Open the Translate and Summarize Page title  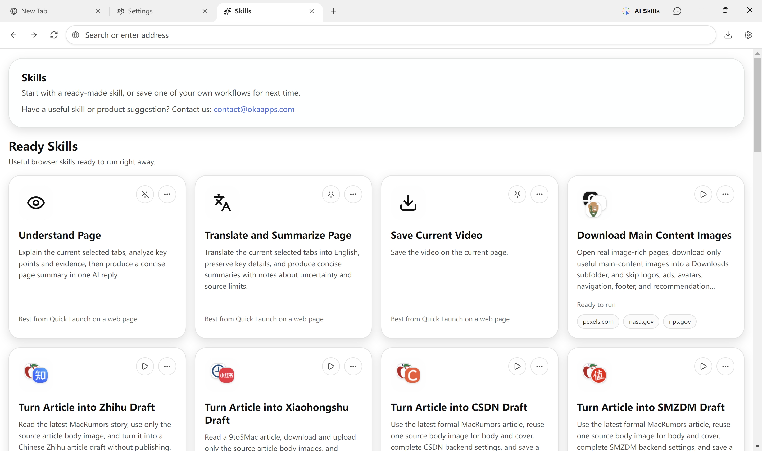click(x=278, y=235)
